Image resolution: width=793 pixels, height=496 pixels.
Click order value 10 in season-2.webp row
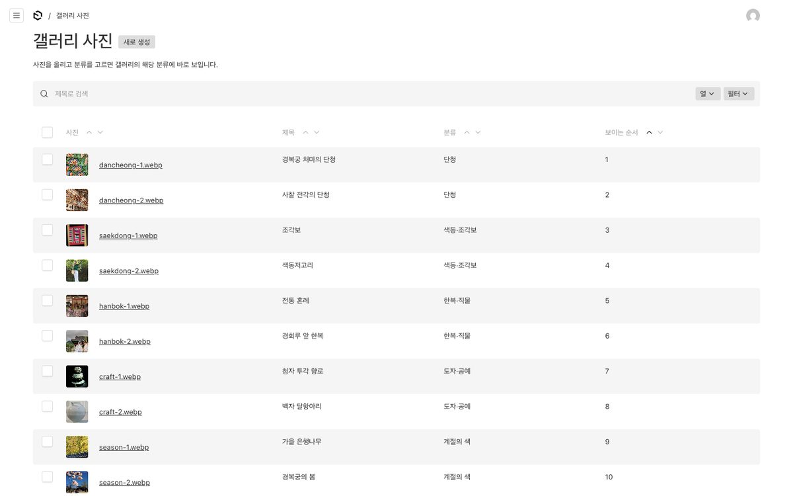click(x=609, y=477)
